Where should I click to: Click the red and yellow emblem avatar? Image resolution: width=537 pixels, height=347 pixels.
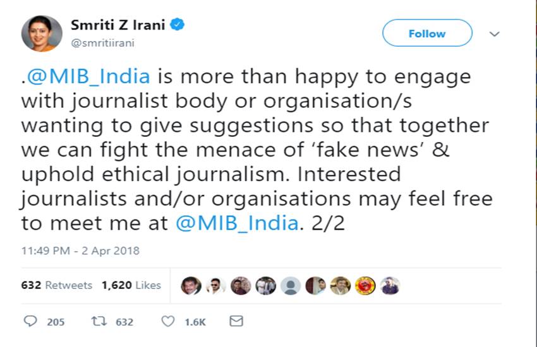point(365,286)
